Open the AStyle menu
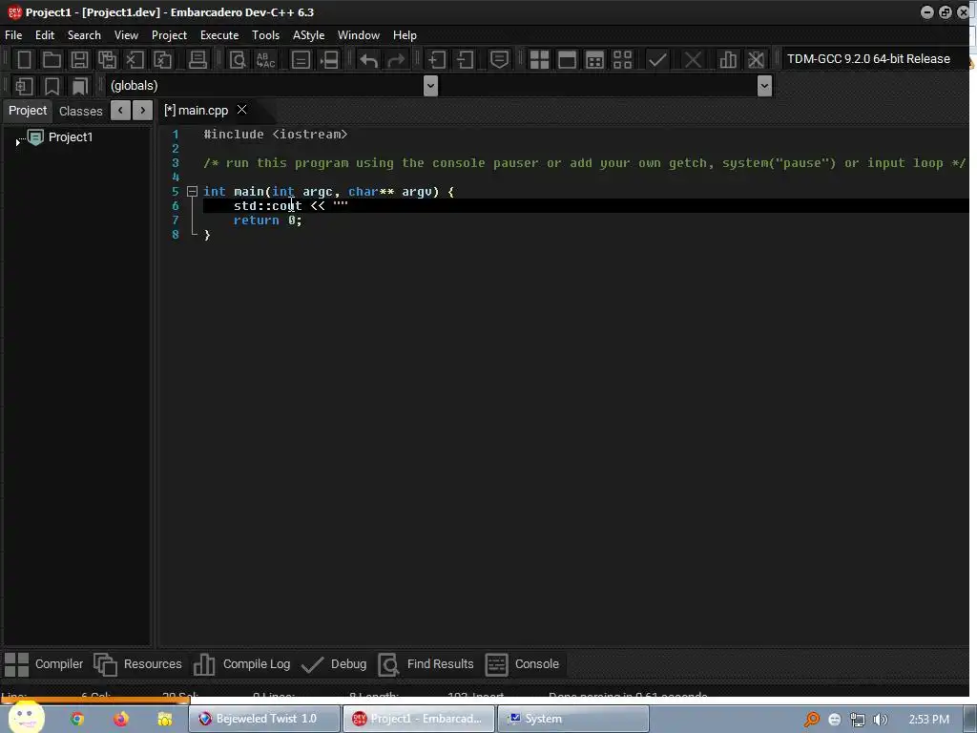This screenshot has height=733, width=977. (x=309, y=35)
